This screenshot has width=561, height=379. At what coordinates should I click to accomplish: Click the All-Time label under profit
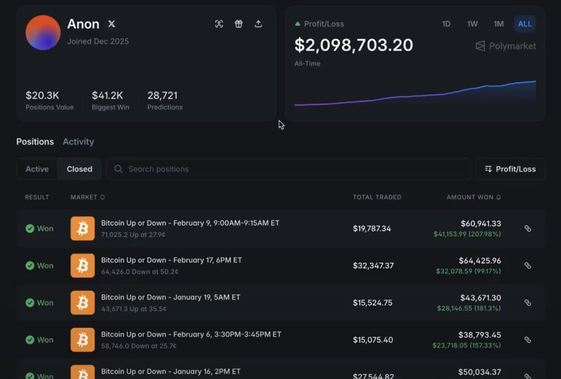tap(307, 64)
